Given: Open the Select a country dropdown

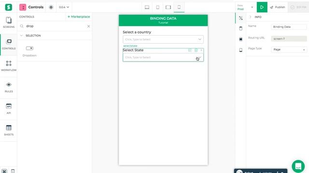Looking at the screenshot, I should [x=163, y=39].
